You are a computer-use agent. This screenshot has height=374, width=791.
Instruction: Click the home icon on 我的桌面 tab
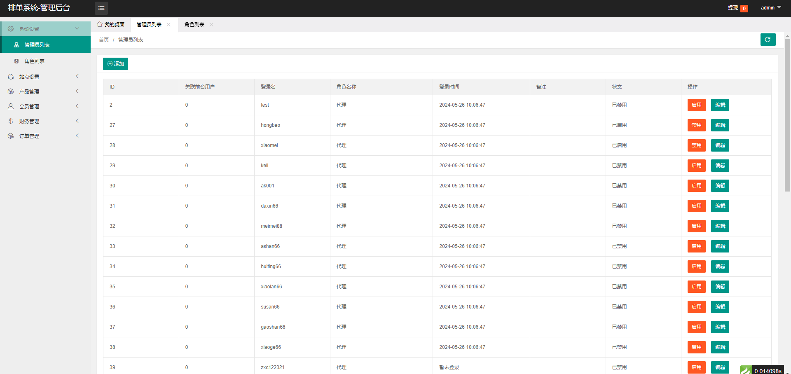tap(100, 24)
